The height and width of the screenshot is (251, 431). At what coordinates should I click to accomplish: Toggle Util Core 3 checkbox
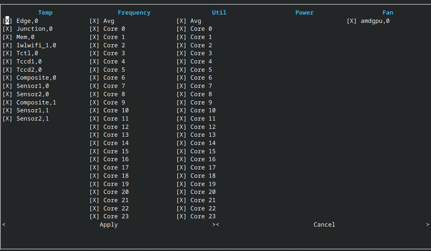pos(181,53)
